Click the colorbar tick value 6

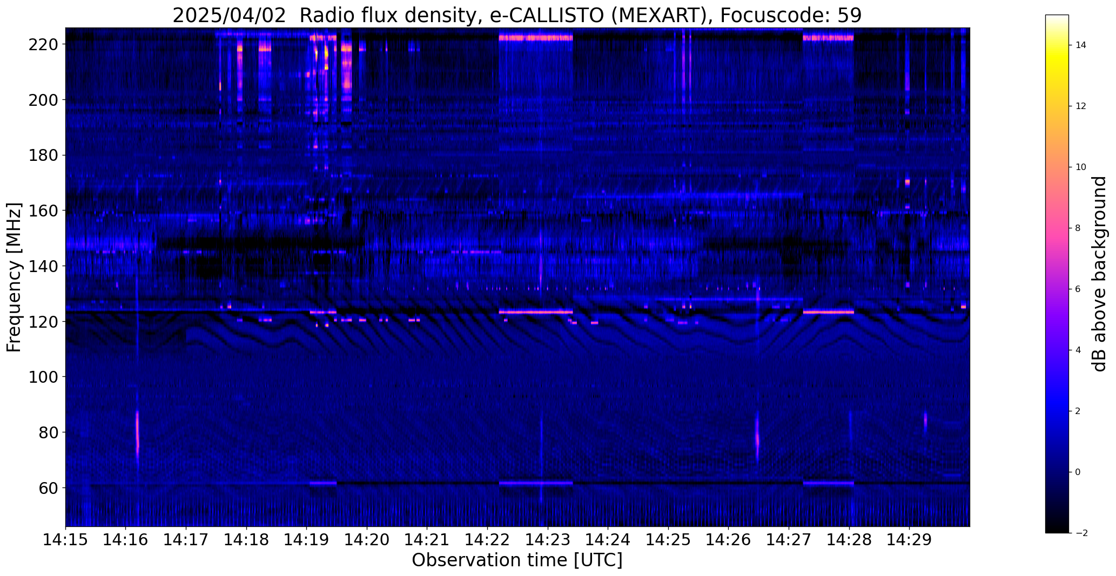point(1078,289)
